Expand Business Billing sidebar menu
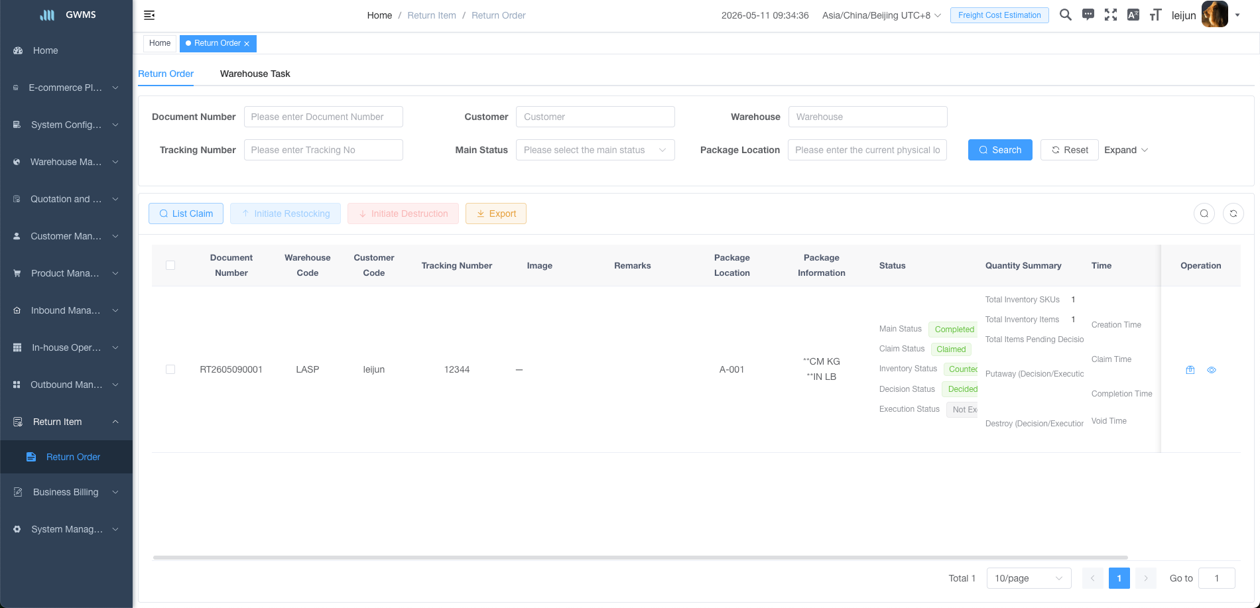 66,492
